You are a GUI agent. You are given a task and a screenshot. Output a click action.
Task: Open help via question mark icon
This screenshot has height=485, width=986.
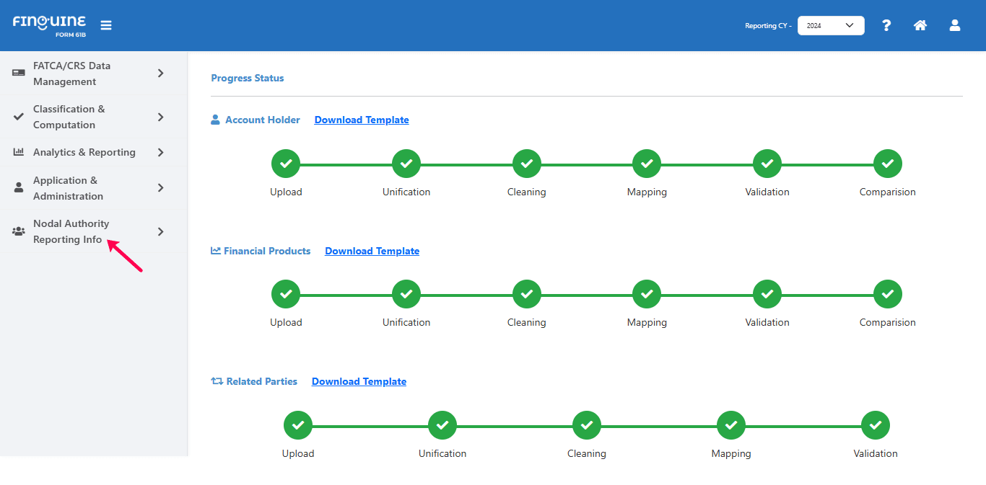pyautogui.click(x=886, y=25)
